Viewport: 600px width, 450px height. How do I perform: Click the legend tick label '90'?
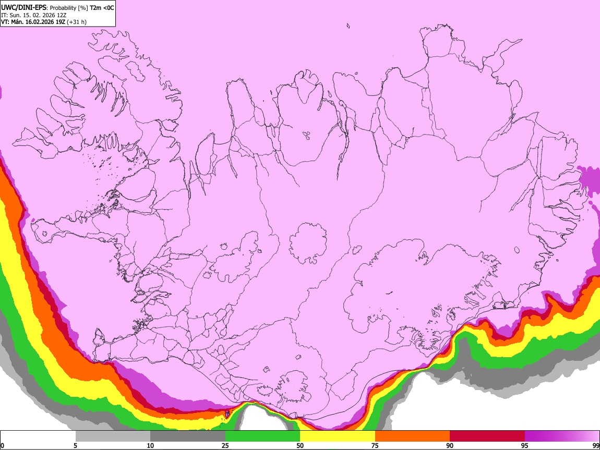[x=450, y=446]
